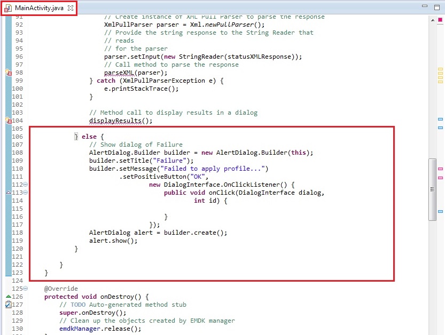Jump to the upper pink overview ruler marker
Viewport: 445px width, 335px height.
[440, 169]
